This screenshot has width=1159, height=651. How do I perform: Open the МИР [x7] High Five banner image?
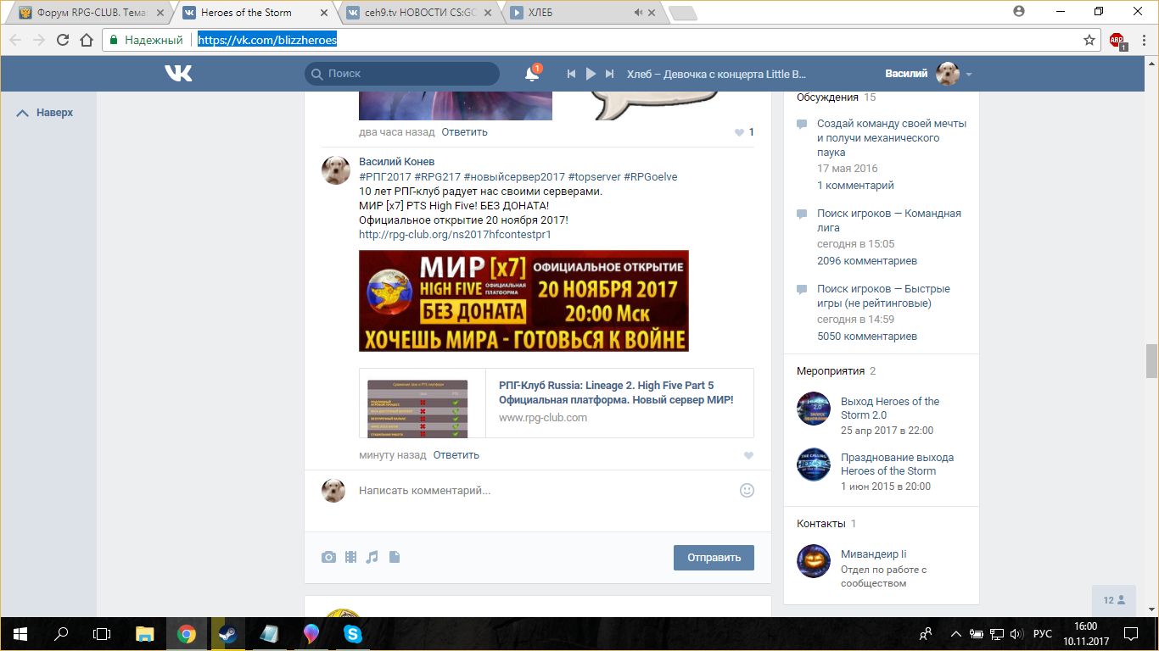point(524,301)
